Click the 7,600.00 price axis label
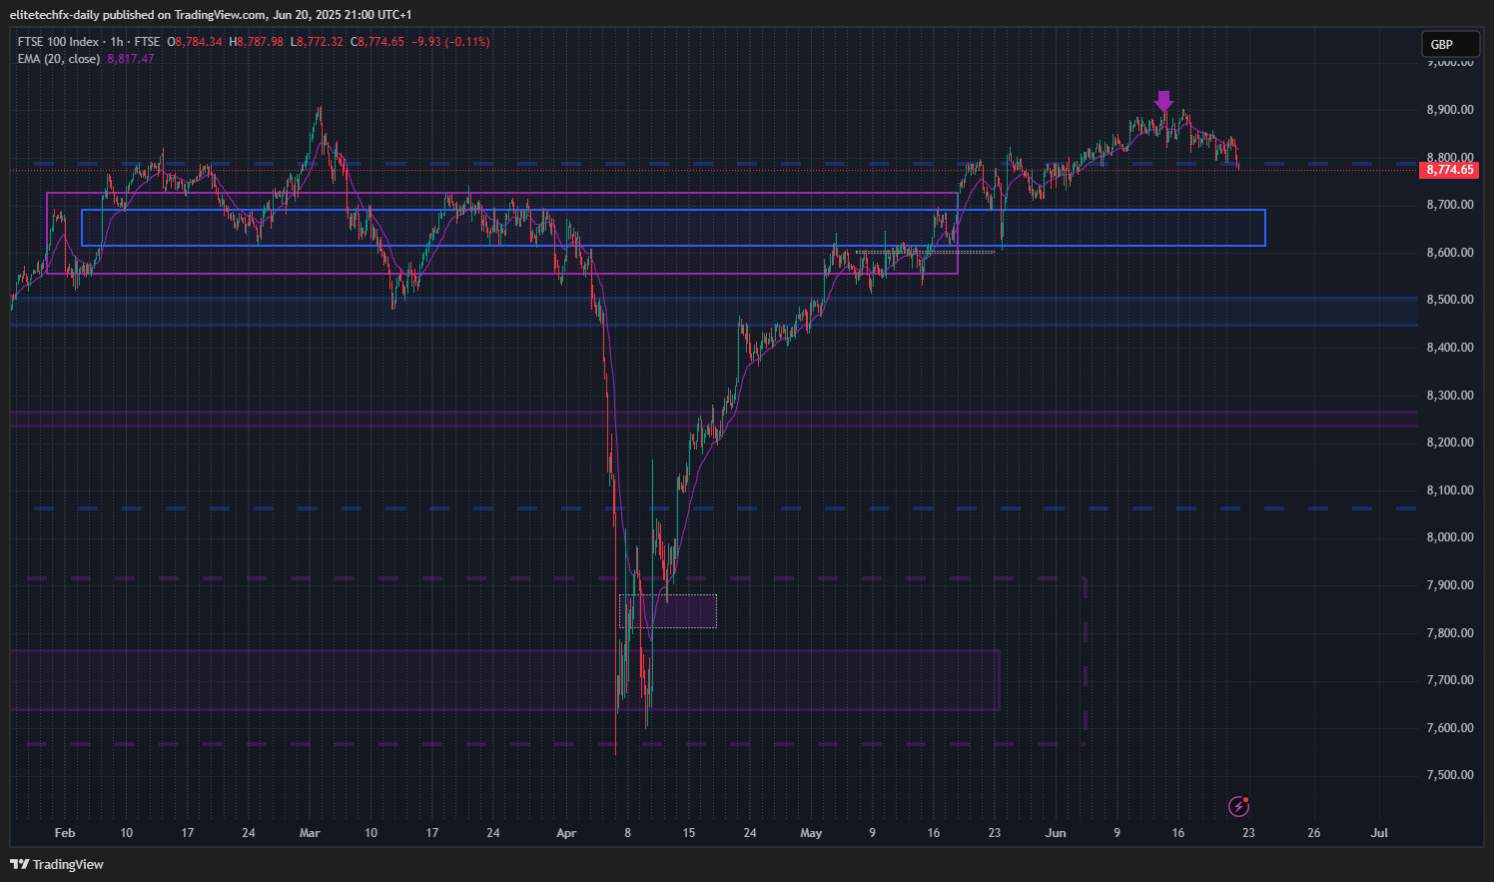1494x882 pixels. pyautogui.click(x=1450, y=728)
